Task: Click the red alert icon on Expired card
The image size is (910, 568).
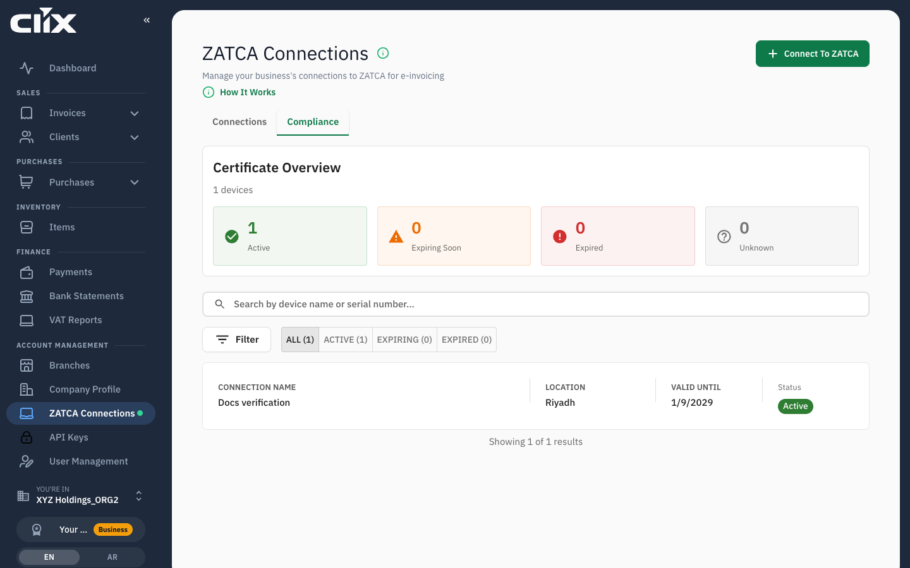Action: [560, 237]
